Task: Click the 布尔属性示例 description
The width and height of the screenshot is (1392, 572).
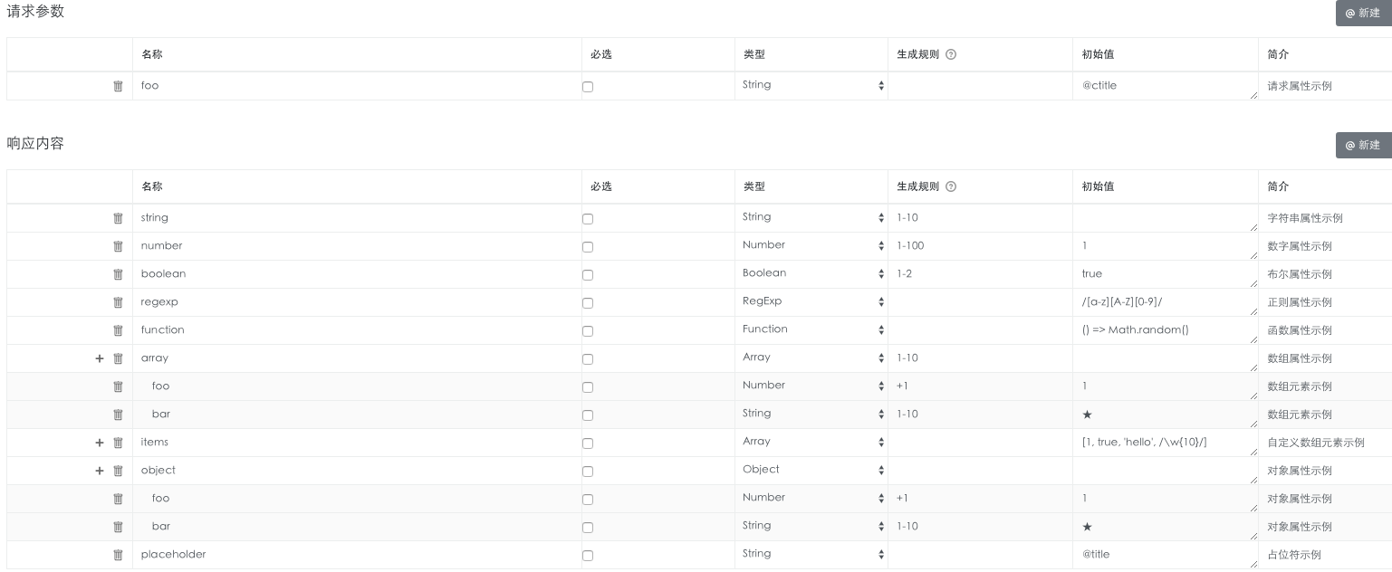Action: [1300, 274]
